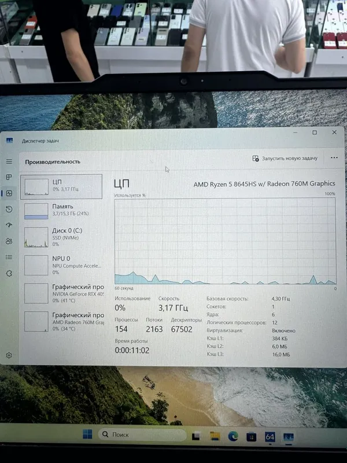This screenshot has height=463, width=347.
Task: Select the Диск 0 (C:) entry
Action: point(61,237)
